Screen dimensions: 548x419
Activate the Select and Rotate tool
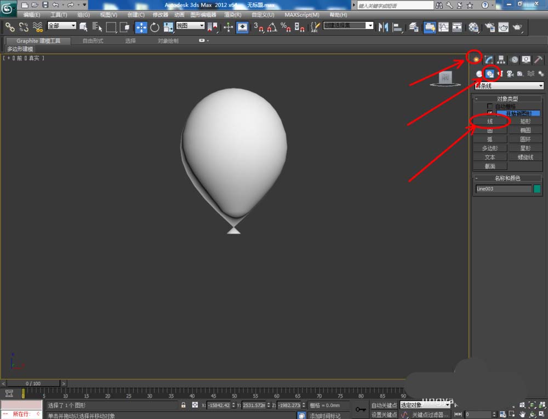coord(155,27)
